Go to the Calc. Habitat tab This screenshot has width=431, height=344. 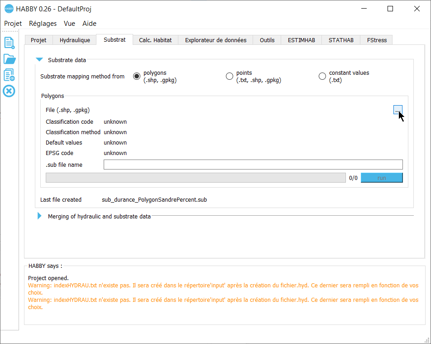155,40
